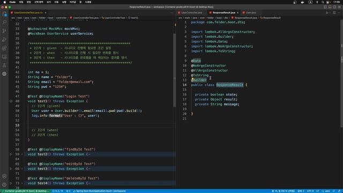Open the Run and Debug view
The width and height of the screenshot is (343, 193).
click(4, 40)
